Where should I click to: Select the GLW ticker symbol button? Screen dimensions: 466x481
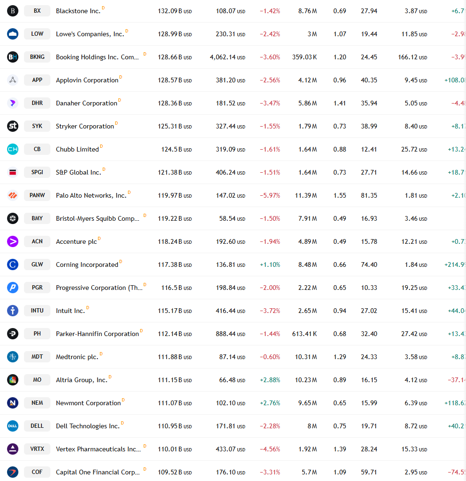pos(37,265)
